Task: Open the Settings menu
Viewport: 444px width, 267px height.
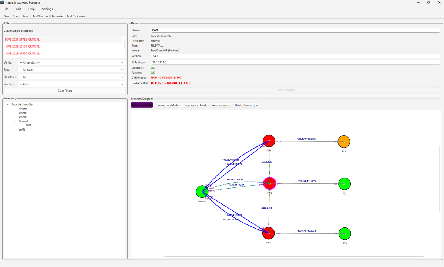Action: 47,9
